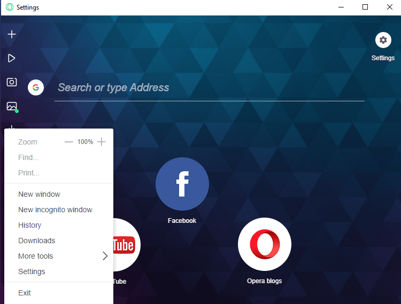
Task: Choose New incognito window
Action: (x=55, y=210)
